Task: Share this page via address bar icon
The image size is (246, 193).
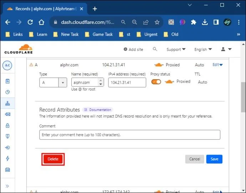Action: pos(146,22)
